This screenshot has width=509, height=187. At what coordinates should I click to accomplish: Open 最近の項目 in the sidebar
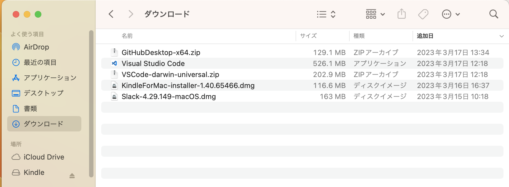[44, 62]
